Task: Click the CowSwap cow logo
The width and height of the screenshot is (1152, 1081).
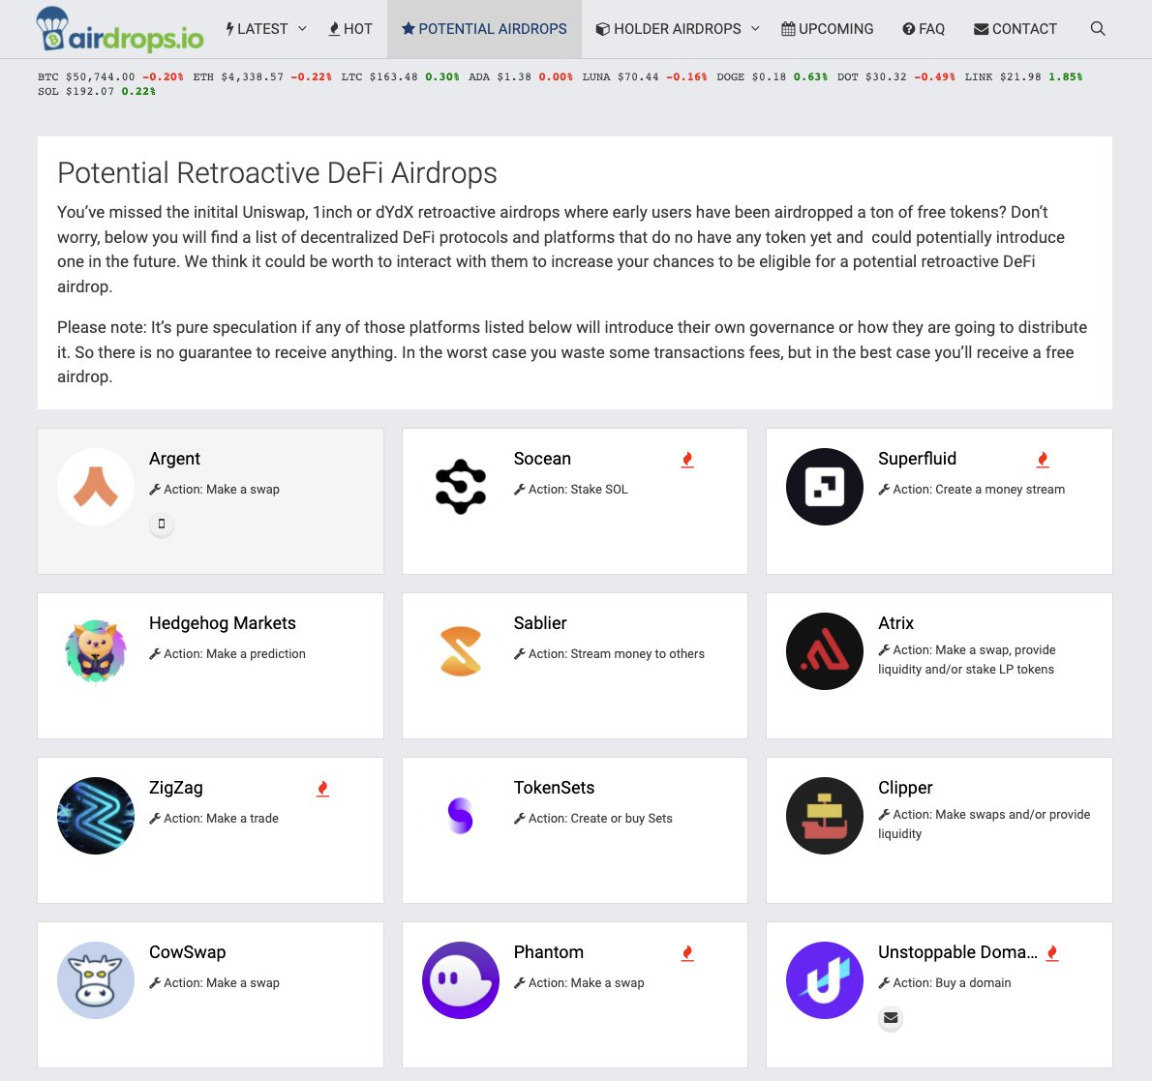Action: click(x=96, y=979)
